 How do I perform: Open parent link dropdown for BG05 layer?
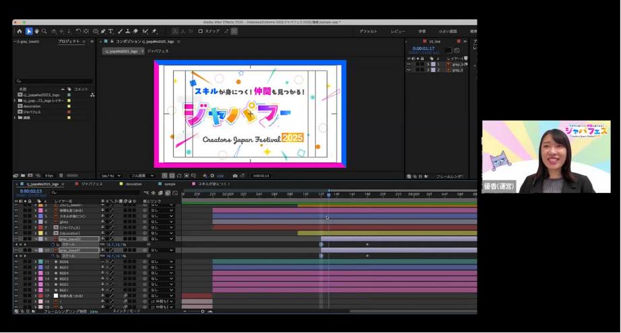(162, 267)
